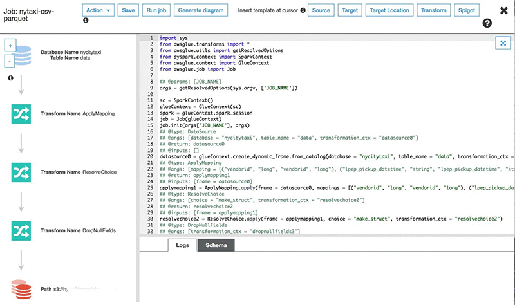Click the Run job button
The width and height of the screenshot is (515, 305).
coord(156,10)
